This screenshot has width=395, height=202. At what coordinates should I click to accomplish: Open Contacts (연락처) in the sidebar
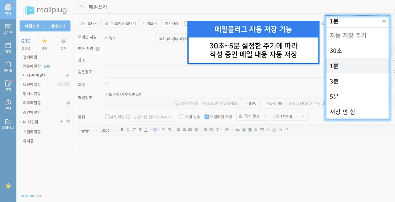pyautogui.click(x=8, y=28)
